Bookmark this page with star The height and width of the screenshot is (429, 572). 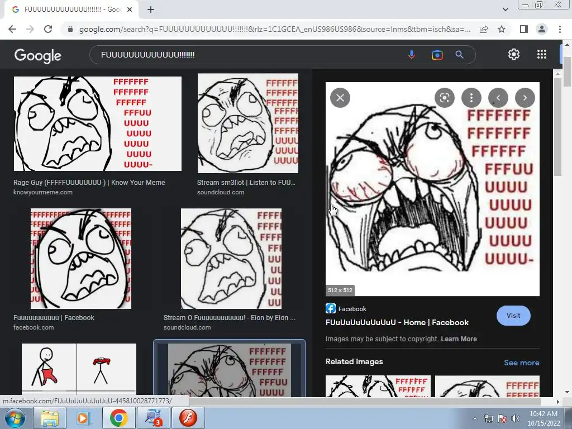point(502,29)
